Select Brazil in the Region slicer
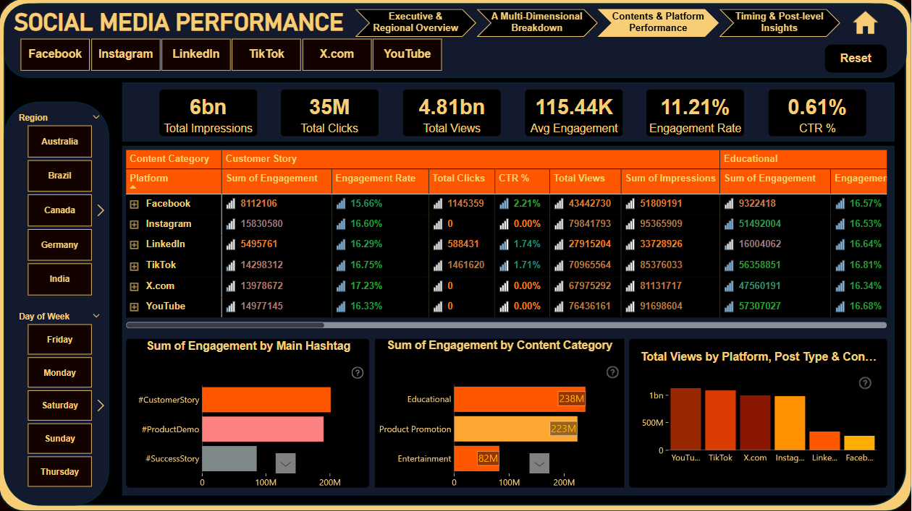 click(x=59, y=176)
